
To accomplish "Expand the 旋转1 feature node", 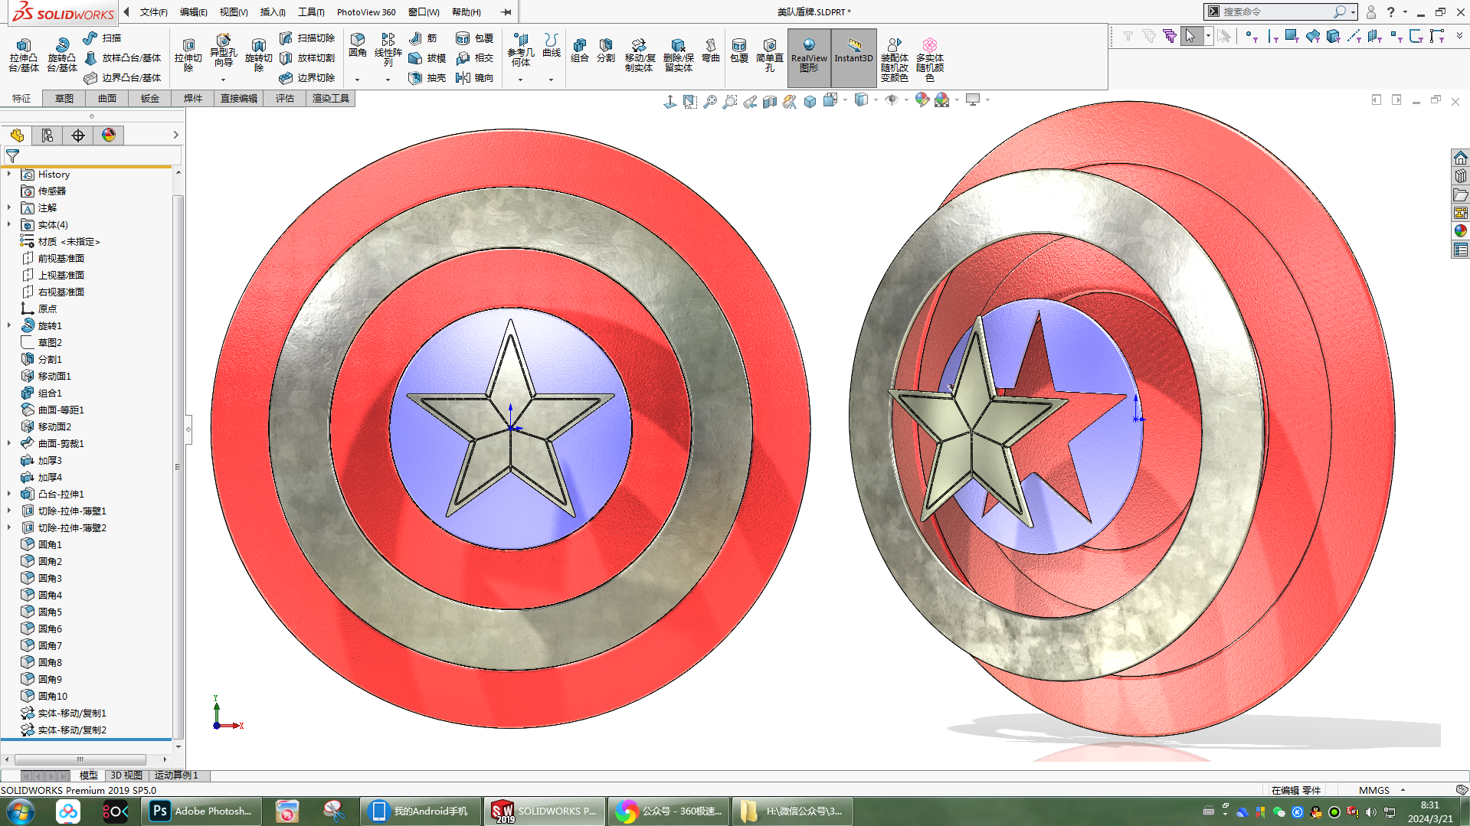I will pos(9,326).
